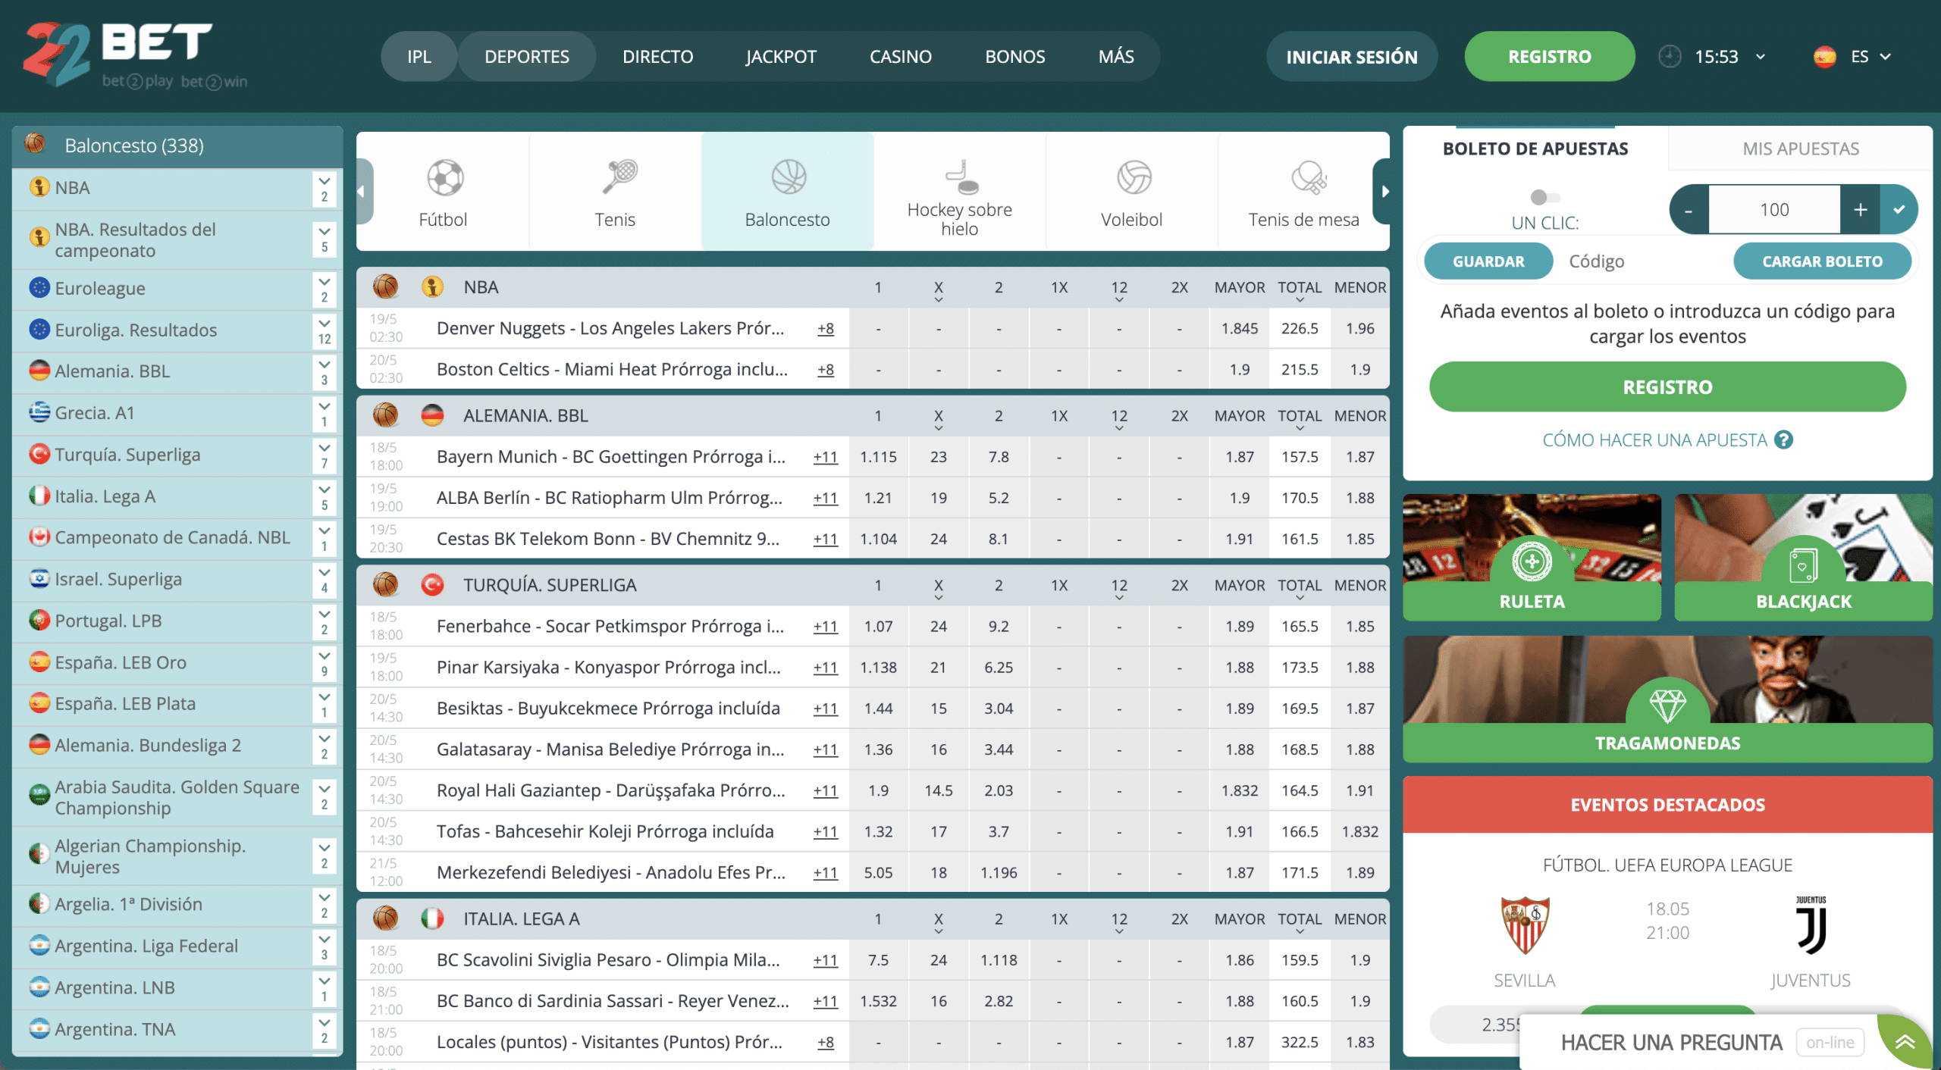Open +8 markets for Denver Nuggets match
Screen dimensions: 1941x1070
tap(826, 328)
